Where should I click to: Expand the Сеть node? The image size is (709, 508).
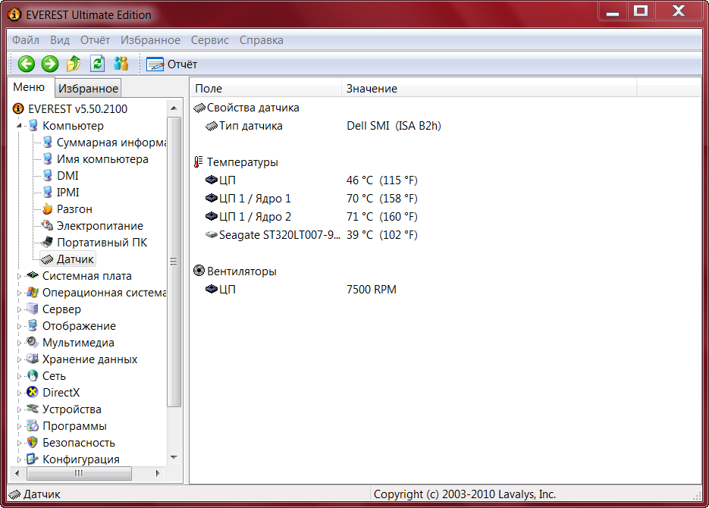(19, 376)
